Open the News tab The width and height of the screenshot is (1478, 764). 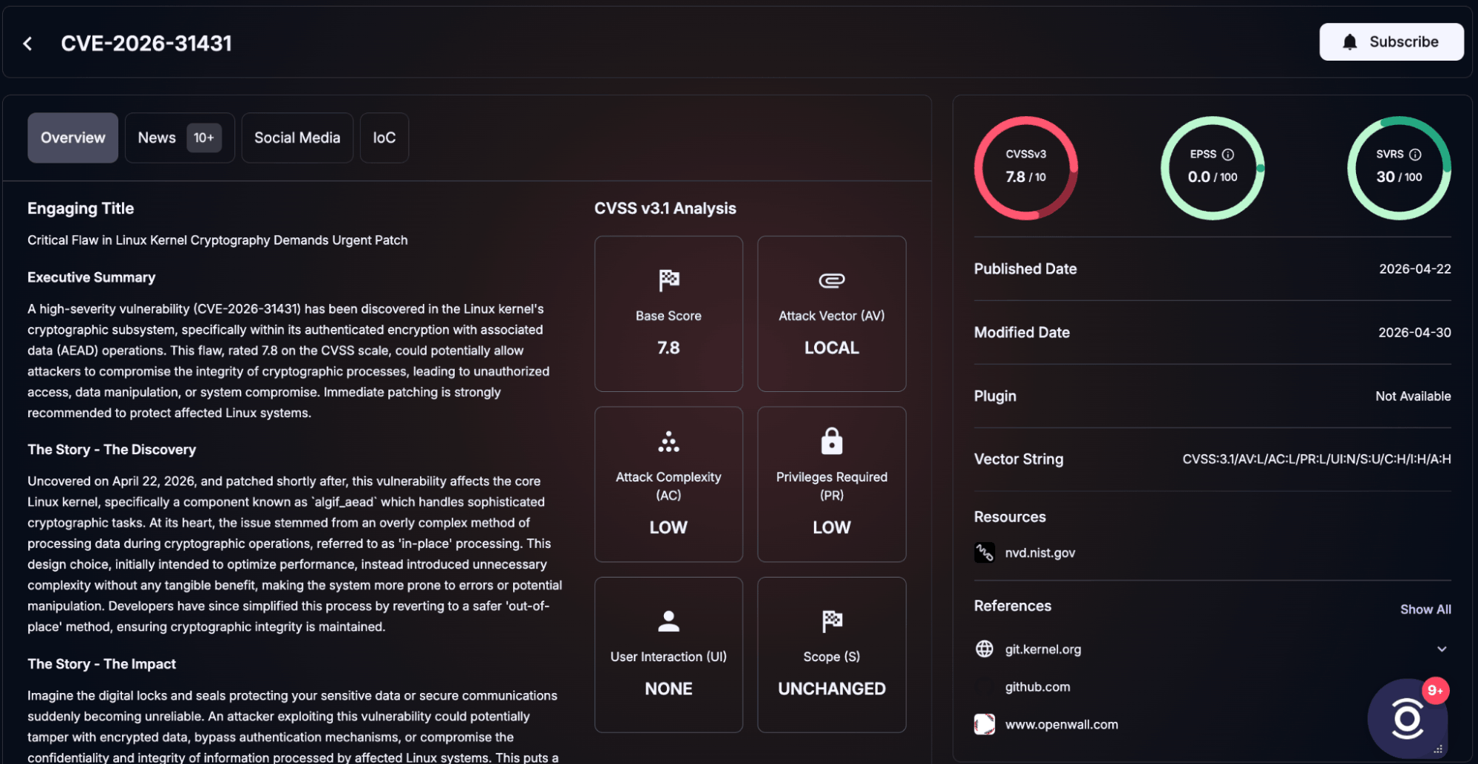[180, 138]
